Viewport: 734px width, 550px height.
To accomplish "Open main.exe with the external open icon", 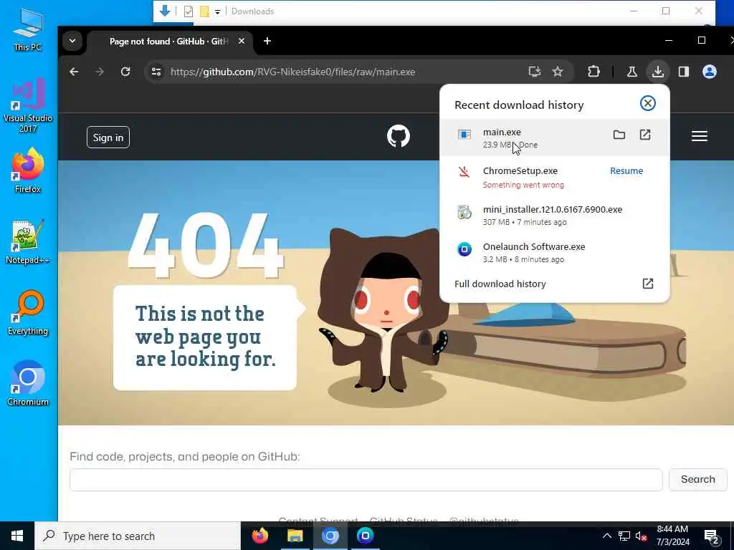I will [x=645, y=135].
